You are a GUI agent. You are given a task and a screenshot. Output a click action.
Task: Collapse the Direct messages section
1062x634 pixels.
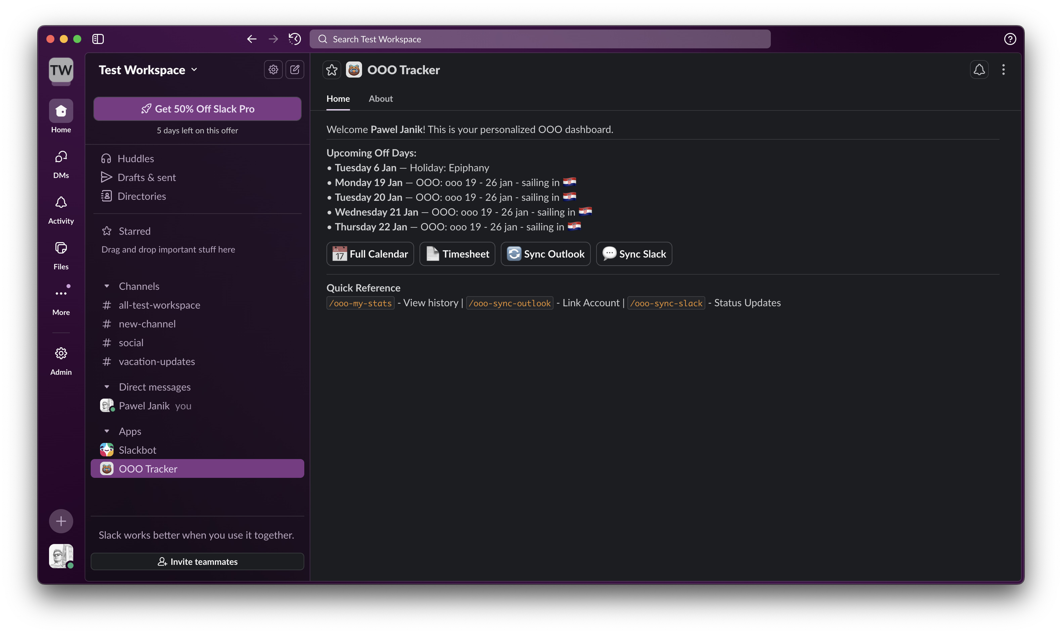(107, 387)
